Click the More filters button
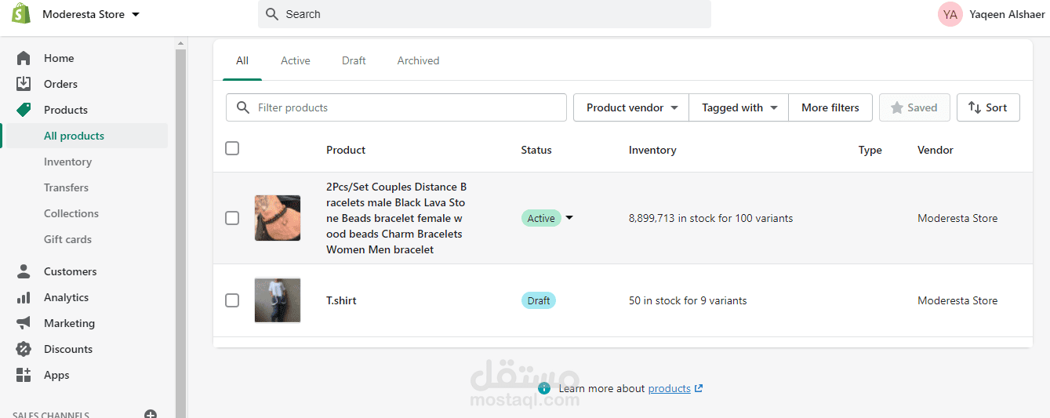This screenshot has width=1050, height=418. point(830,107)
